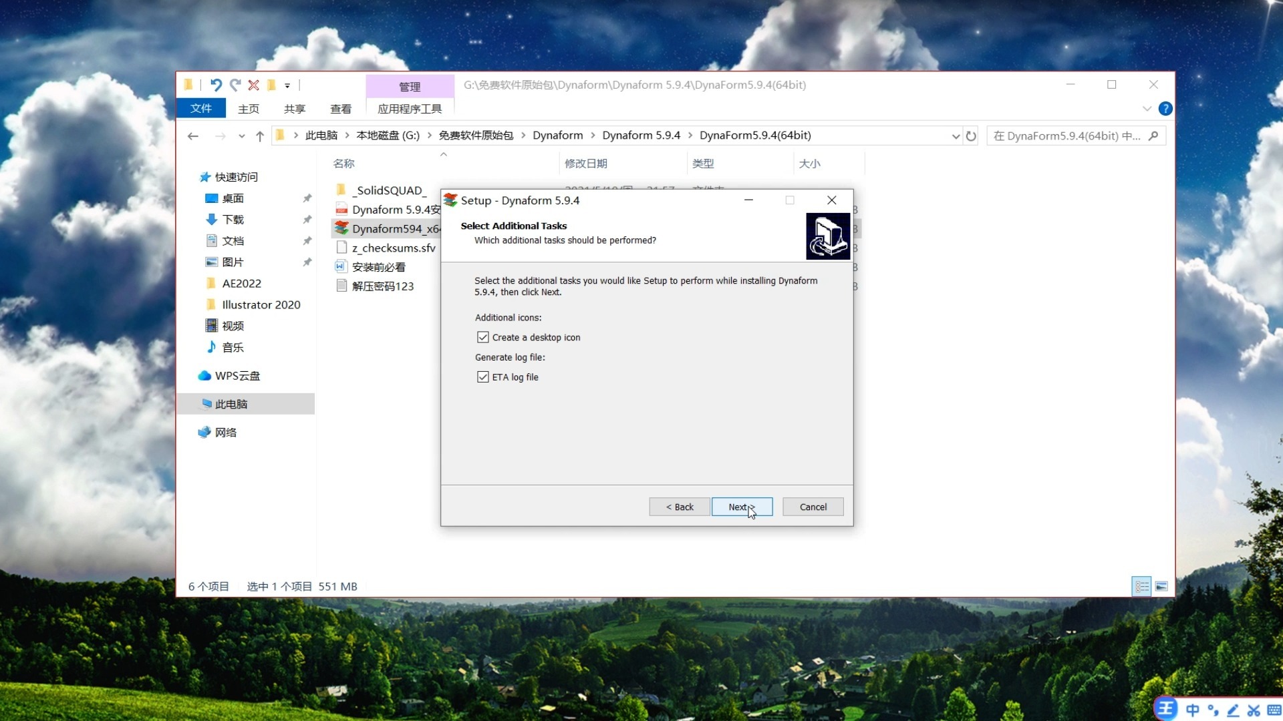
Task: Click the undo icon in Explorer quick toolbar
Action: [x=216, y=85]
